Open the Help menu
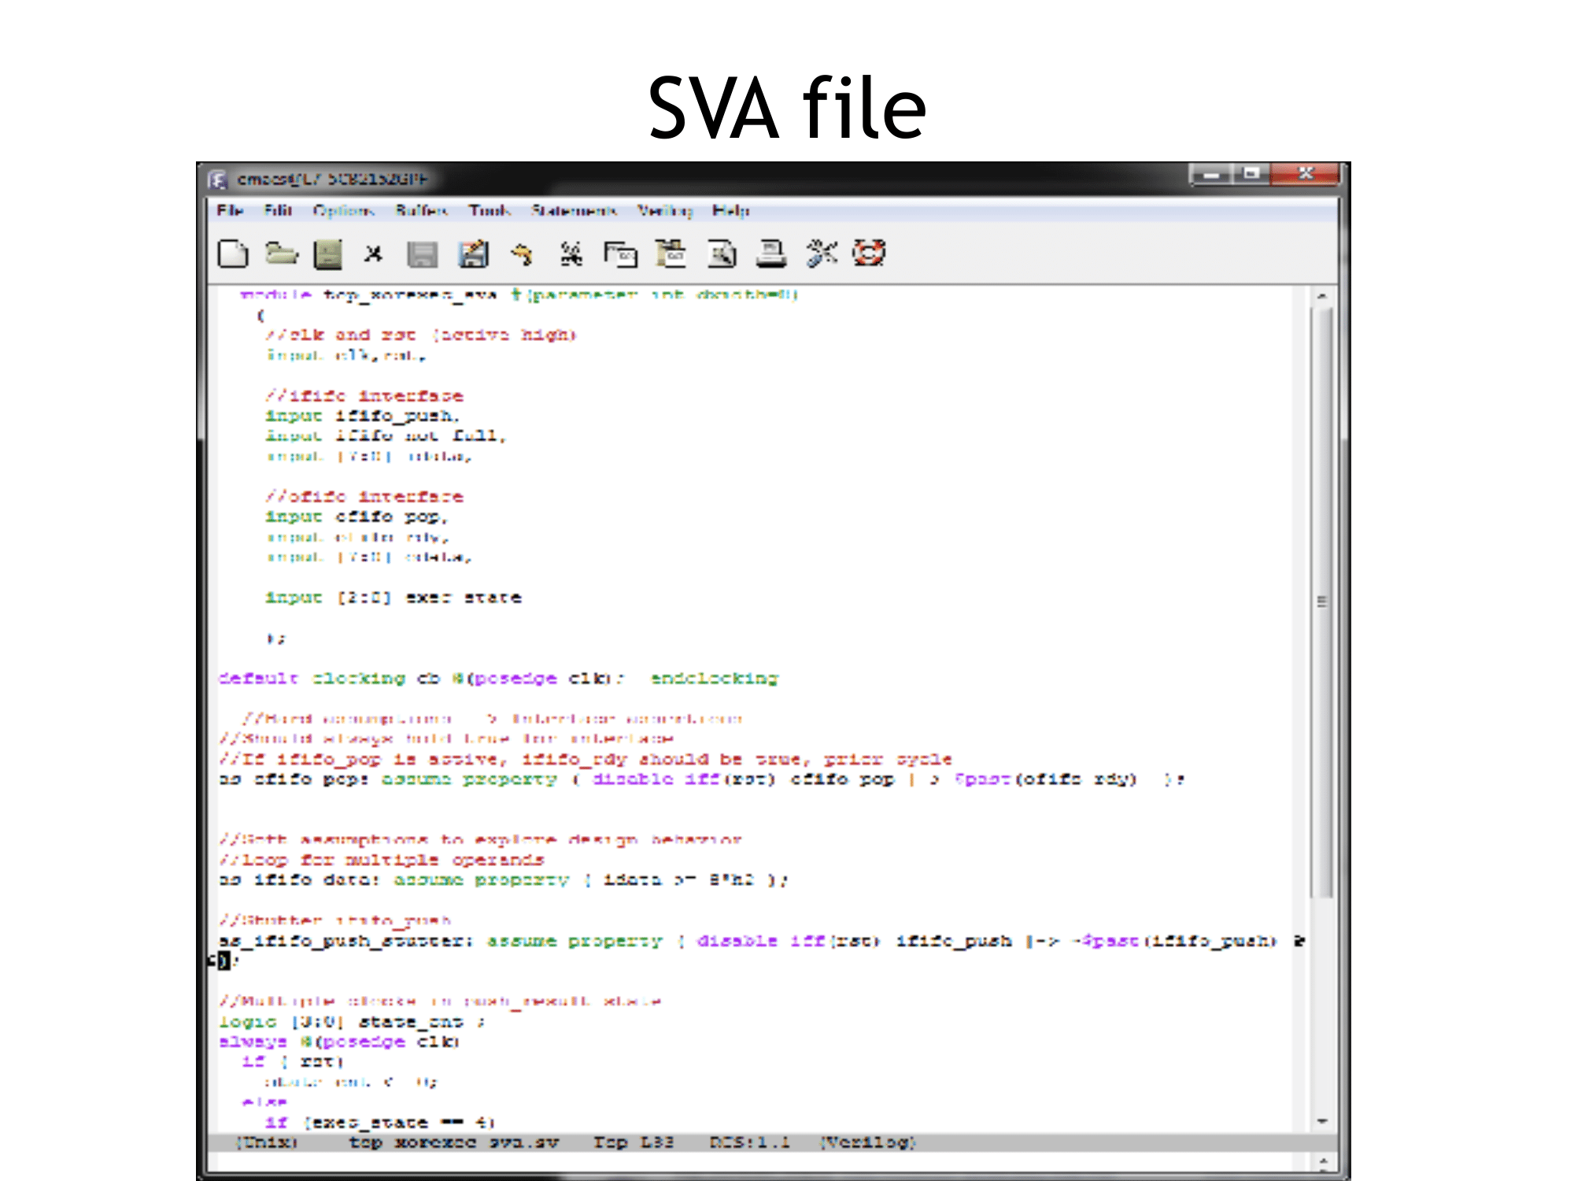This screenshot has width=1574, height=1181. click(x=731, y=210)
